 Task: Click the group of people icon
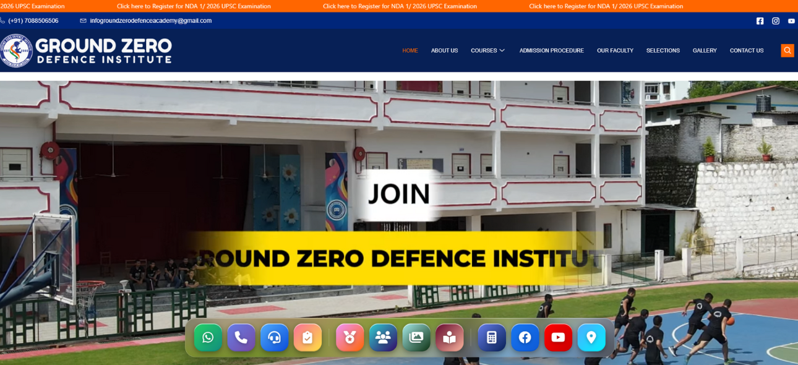click(x=383, y=338)
